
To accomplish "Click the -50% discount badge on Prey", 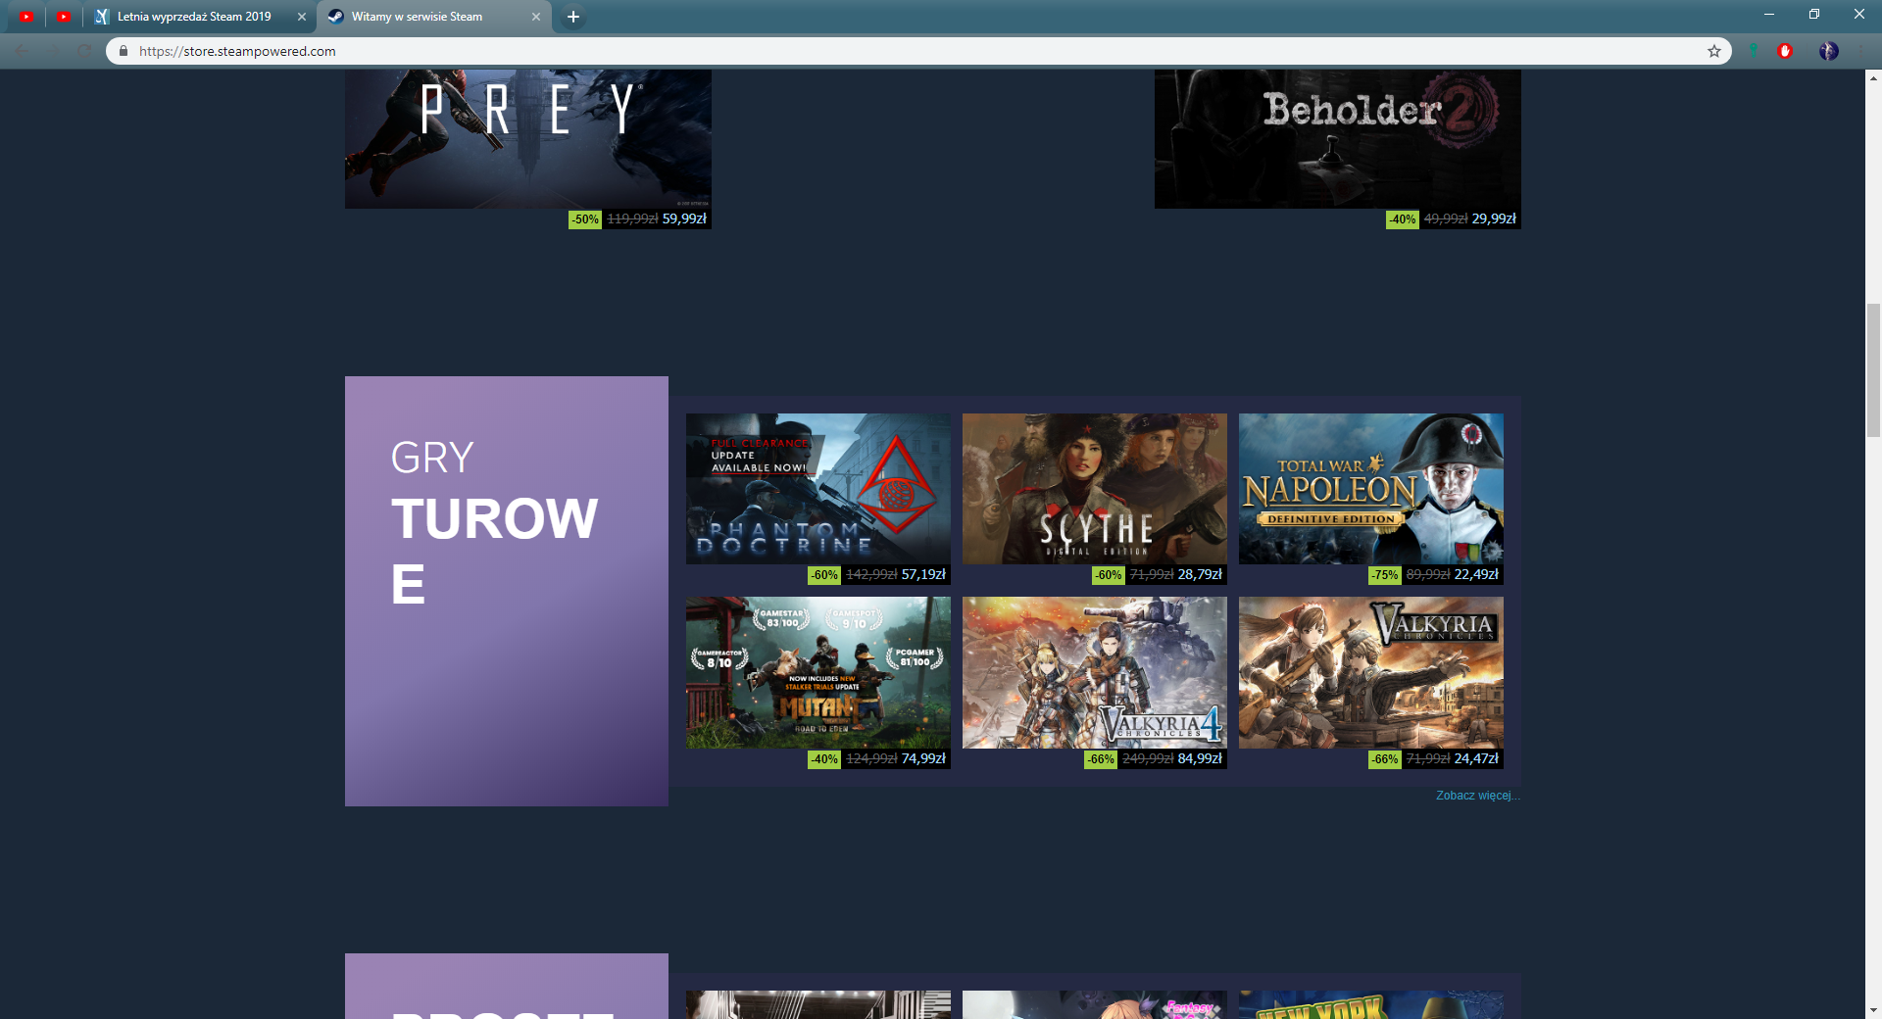I will point(585,219).
